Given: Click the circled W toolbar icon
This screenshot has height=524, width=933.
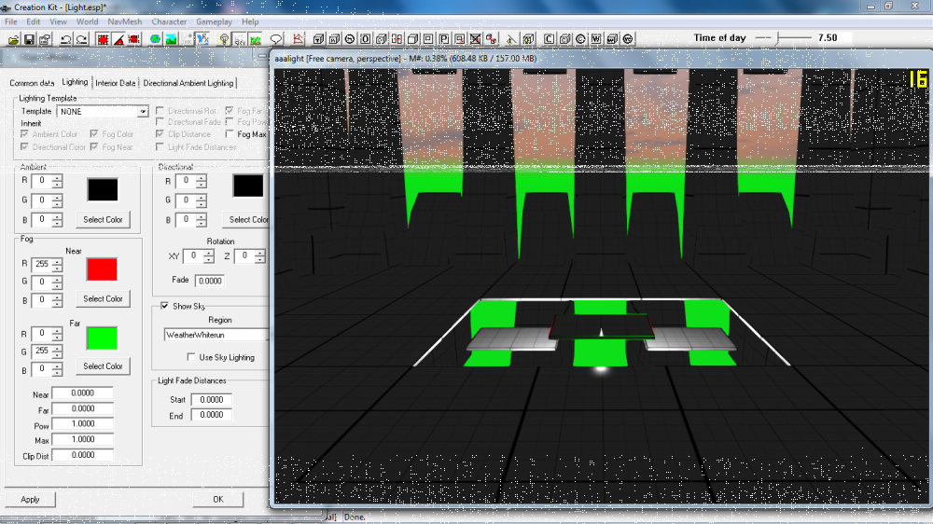Looking at the screenshot, I should [x=628, y=39].
